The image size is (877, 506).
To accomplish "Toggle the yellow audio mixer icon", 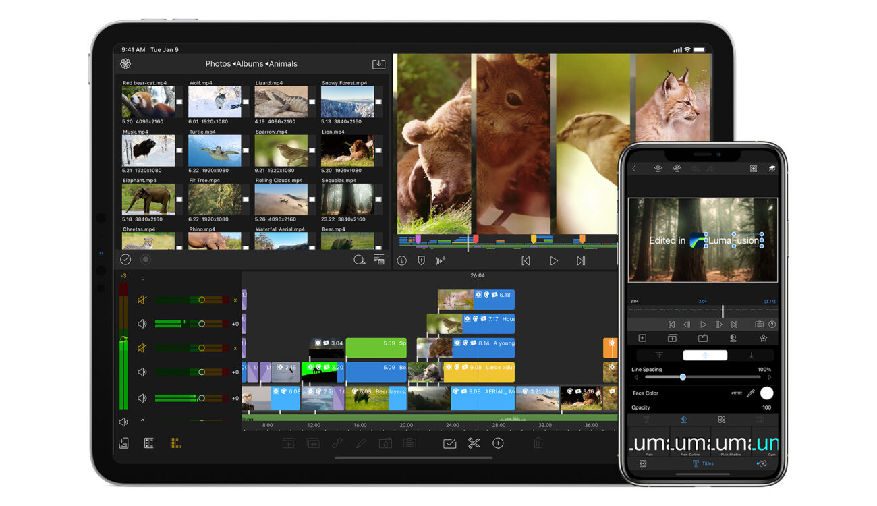I will [175, 443].
